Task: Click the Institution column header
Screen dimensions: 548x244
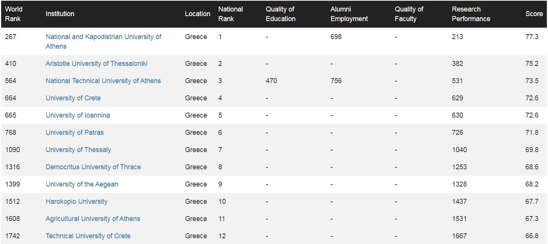Action: [60, 14]
